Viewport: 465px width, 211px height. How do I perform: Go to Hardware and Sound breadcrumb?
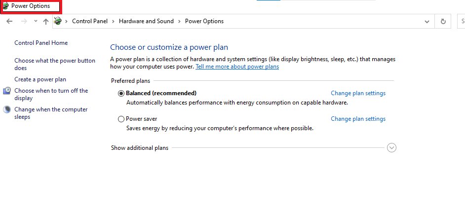(x=146, y=21)
